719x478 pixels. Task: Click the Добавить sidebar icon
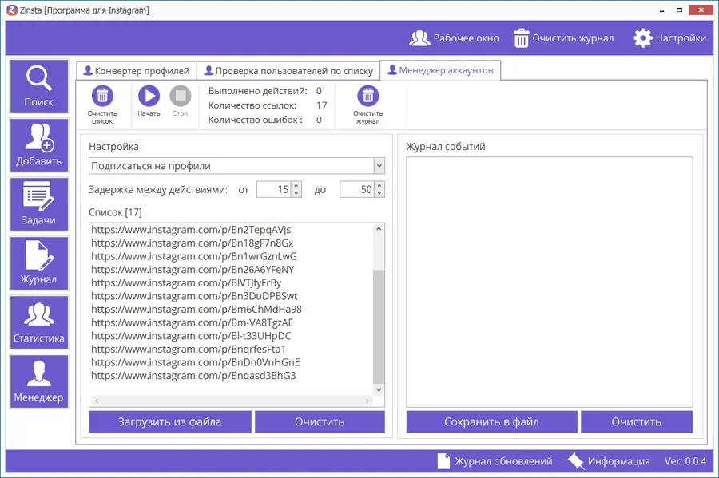click(38, 145)
